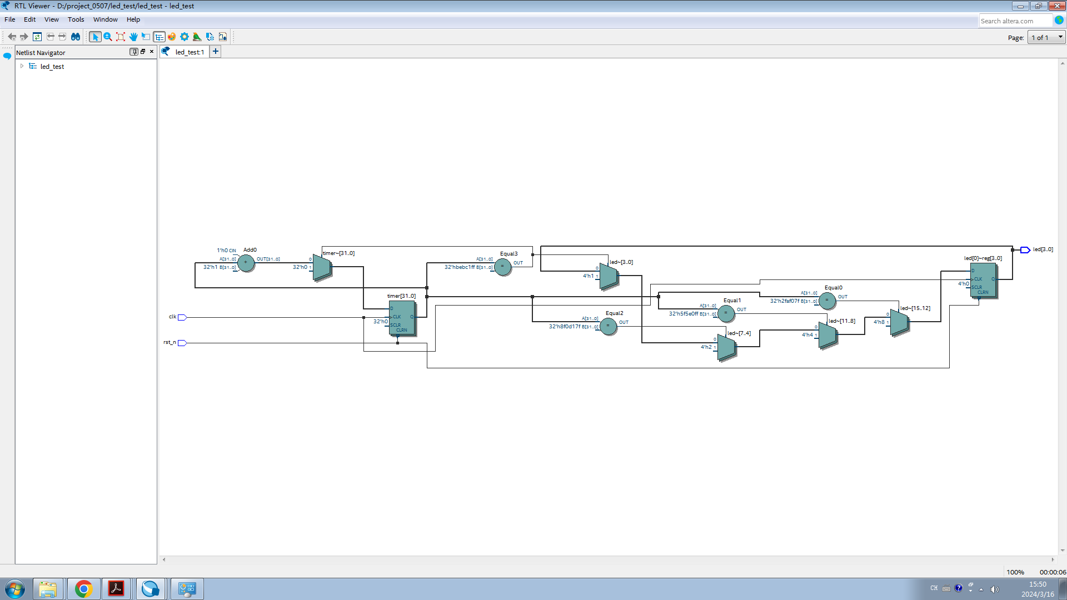Viewport: 1067px width, 600px height.
Task: Refresh the netlist view
Action: [37, 37]
